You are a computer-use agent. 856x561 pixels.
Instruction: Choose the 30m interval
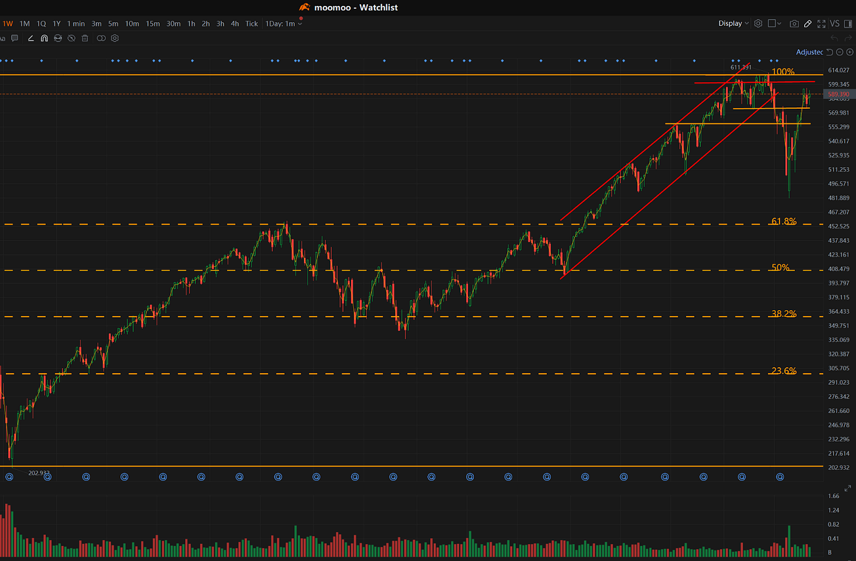click(173, 23)
